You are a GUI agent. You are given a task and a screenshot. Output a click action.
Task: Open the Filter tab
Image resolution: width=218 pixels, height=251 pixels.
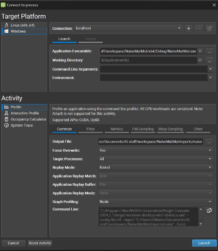tap(91, 129)
